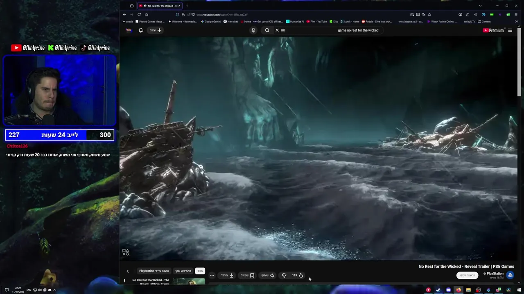Viewport: 524px width, 294px height.
Task: Open the Google Gemini bookmark
Action: 211,22
